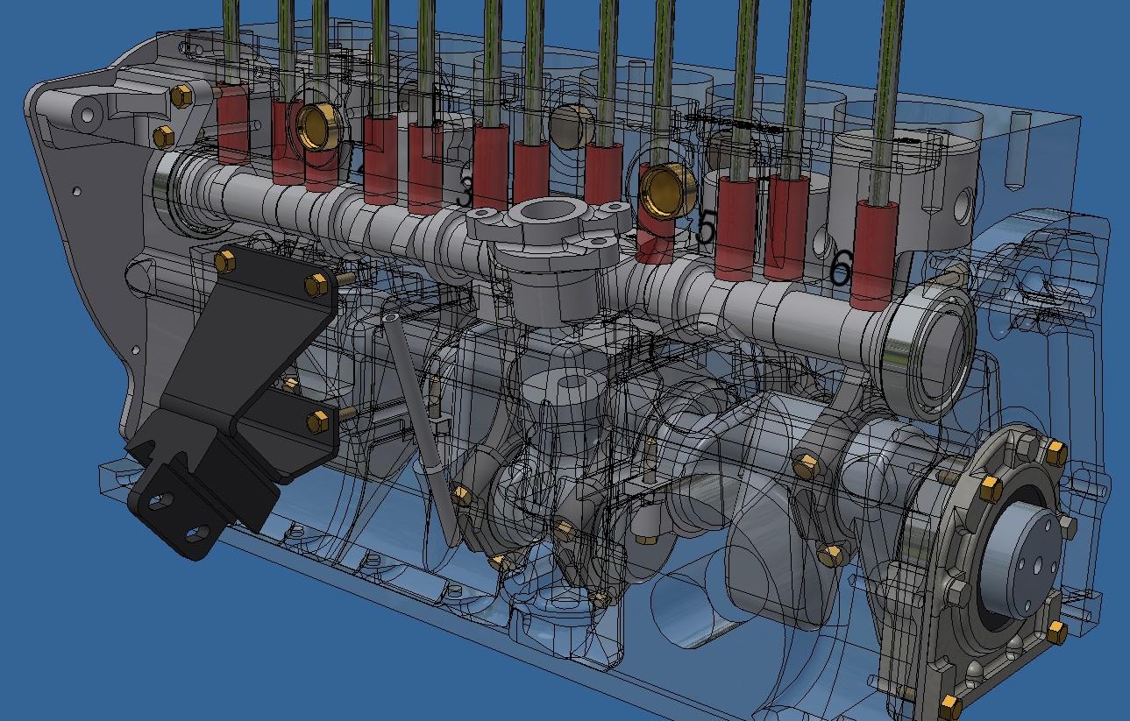1130x721 pixels.
Task: Click the top-left gold bolt on the black bracket
Action: click(224, 260)
